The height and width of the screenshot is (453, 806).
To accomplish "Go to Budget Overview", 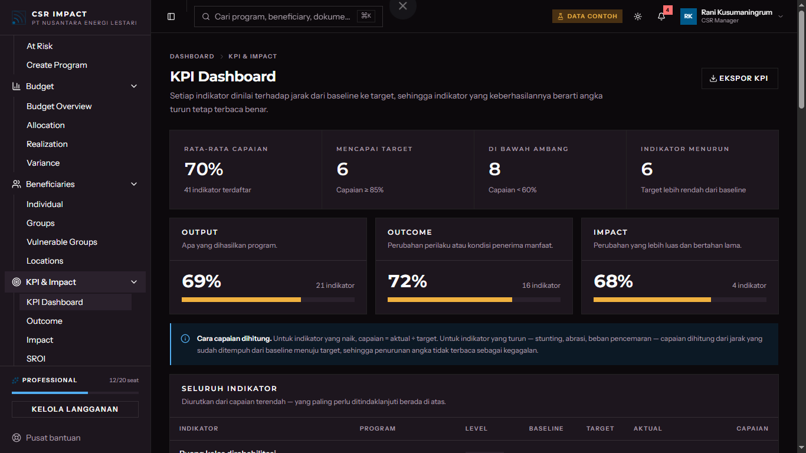I will (59, 106).
